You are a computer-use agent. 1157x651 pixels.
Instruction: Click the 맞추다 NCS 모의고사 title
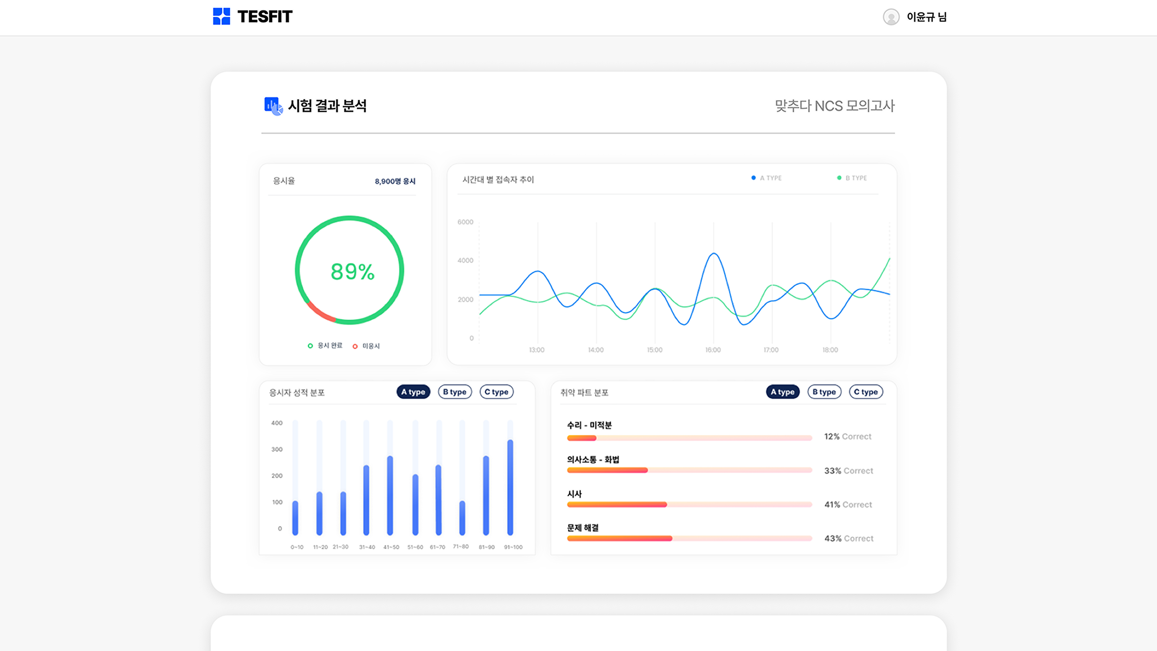point(835,106)
